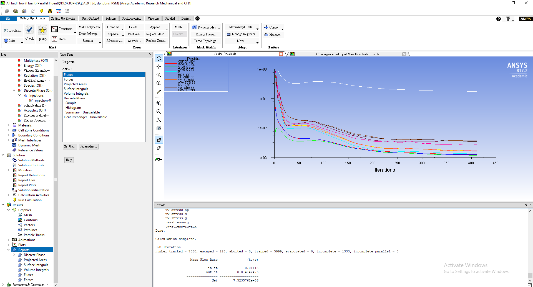This screenshot has width=533, height=287.
Task: Switch to the Solving ribbon tab
Action: point(111,19)
